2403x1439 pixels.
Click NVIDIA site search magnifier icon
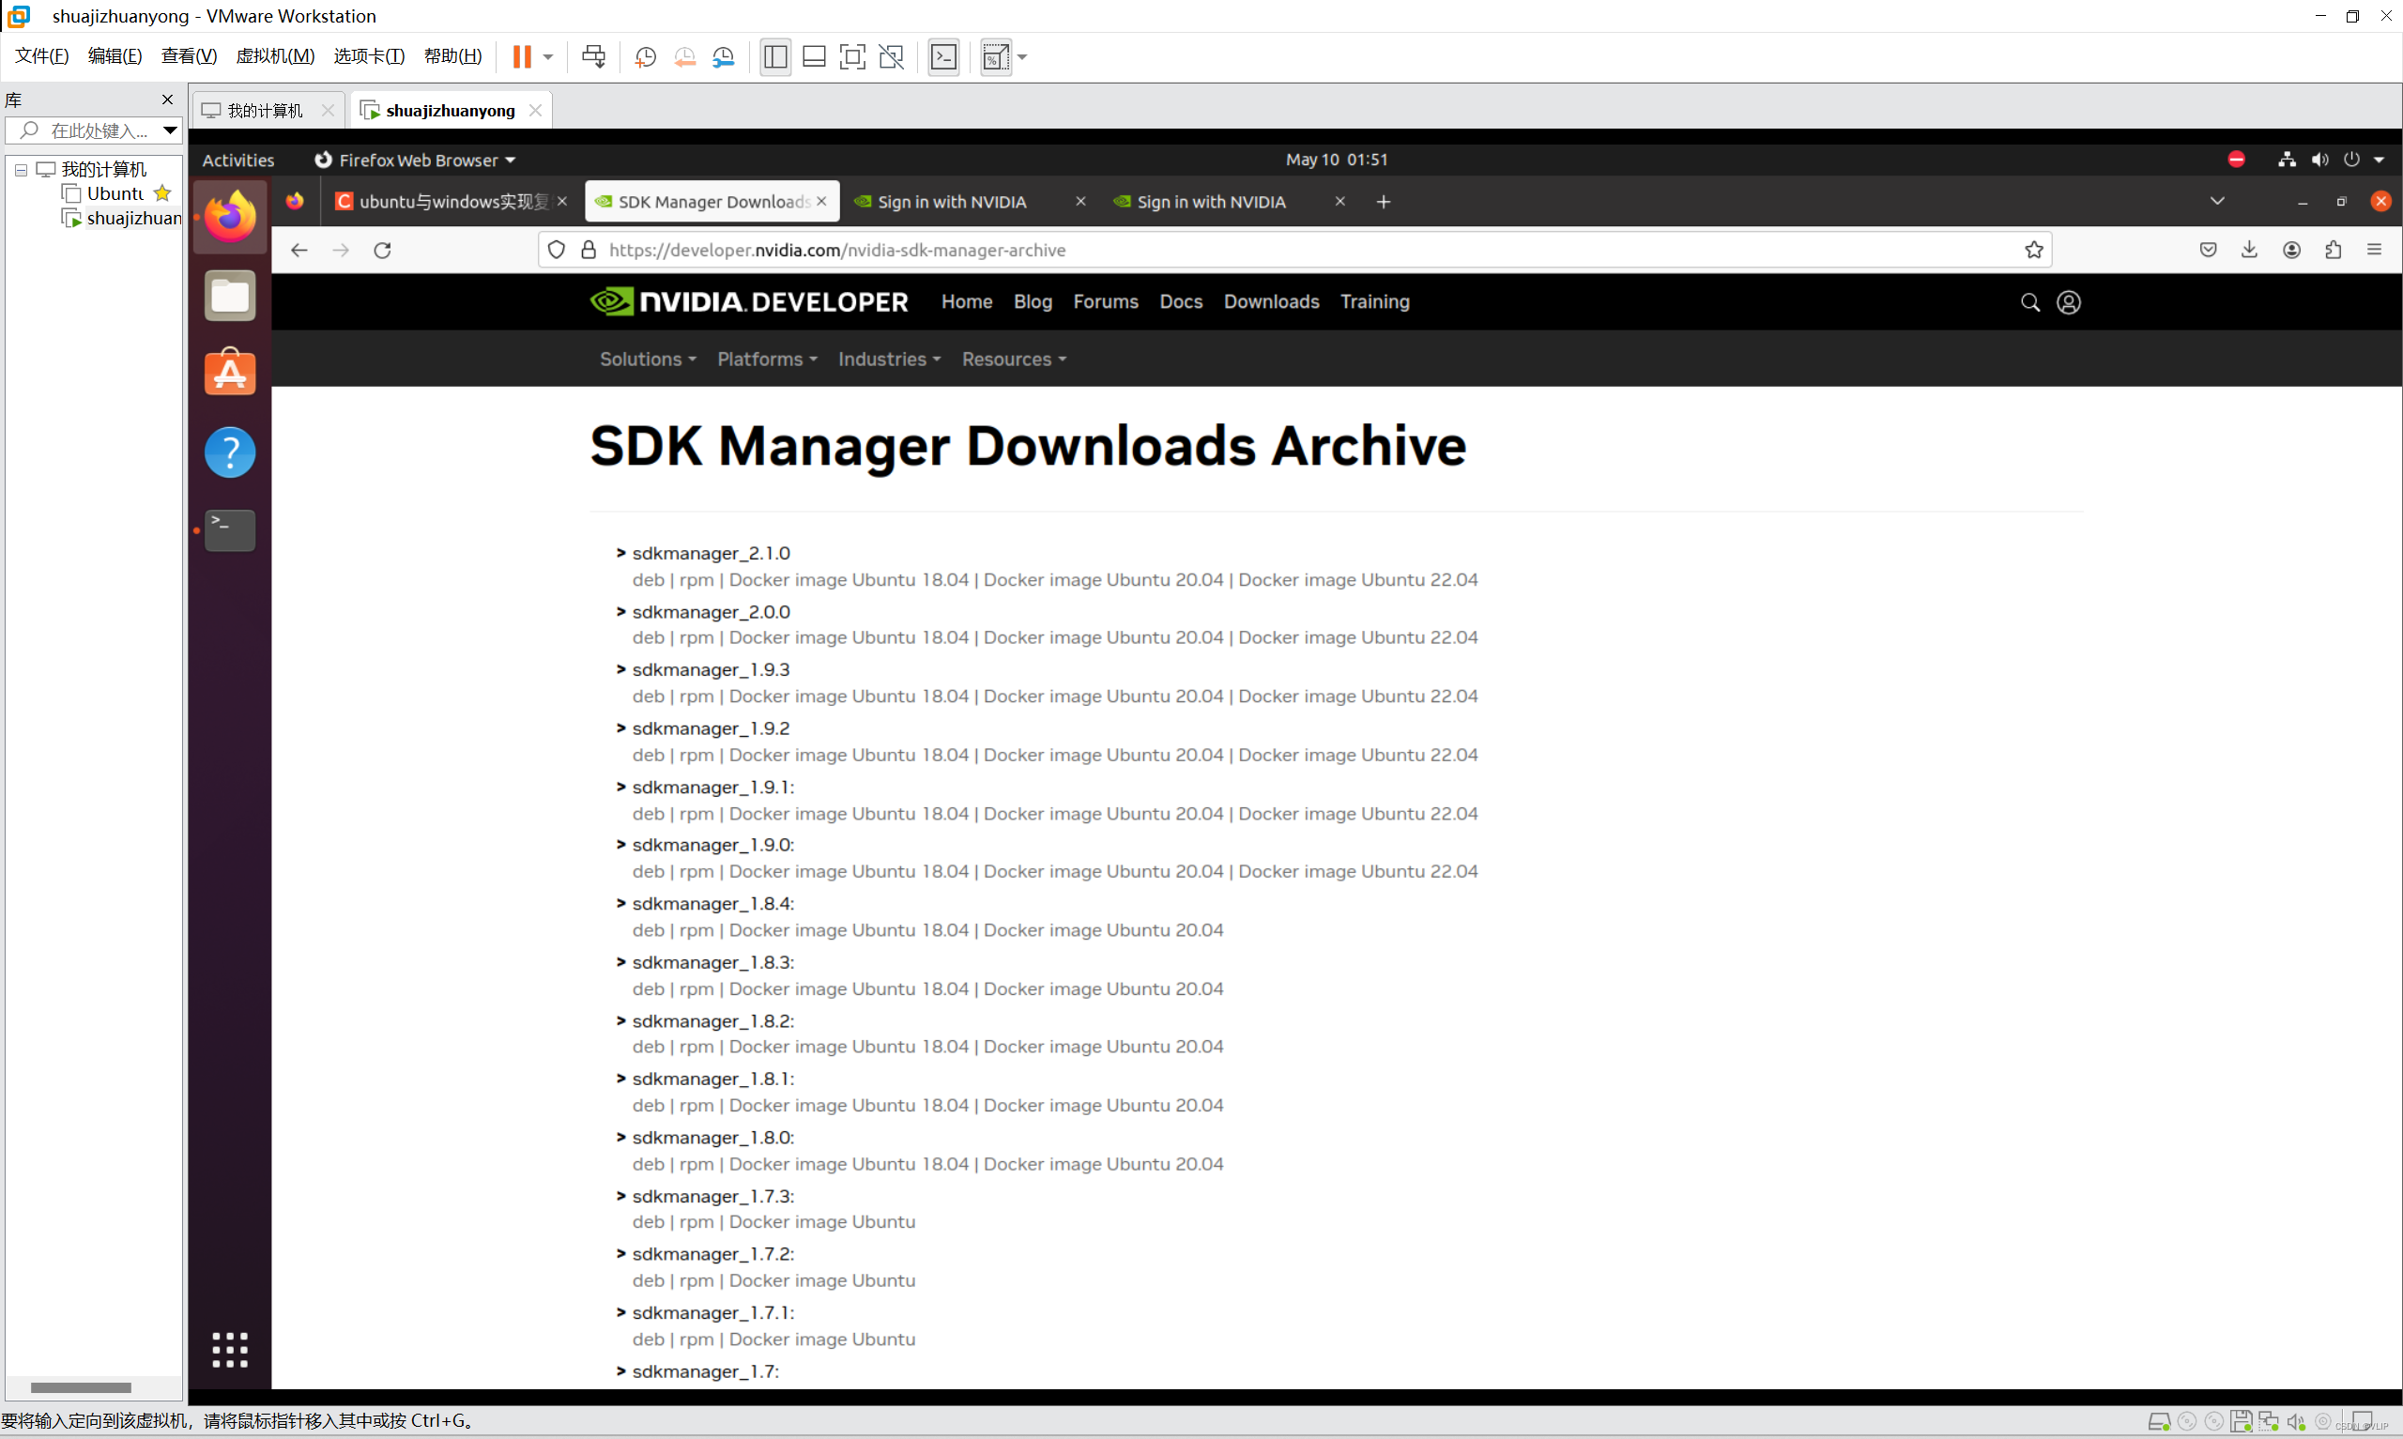pyautogui.click(x=2028, y=302)
